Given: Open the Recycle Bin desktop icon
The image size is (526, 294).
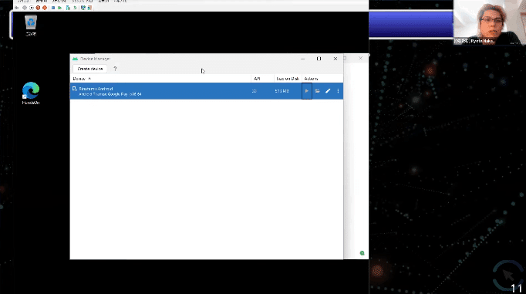Looking at the screenshot, I should pos(31,25).
